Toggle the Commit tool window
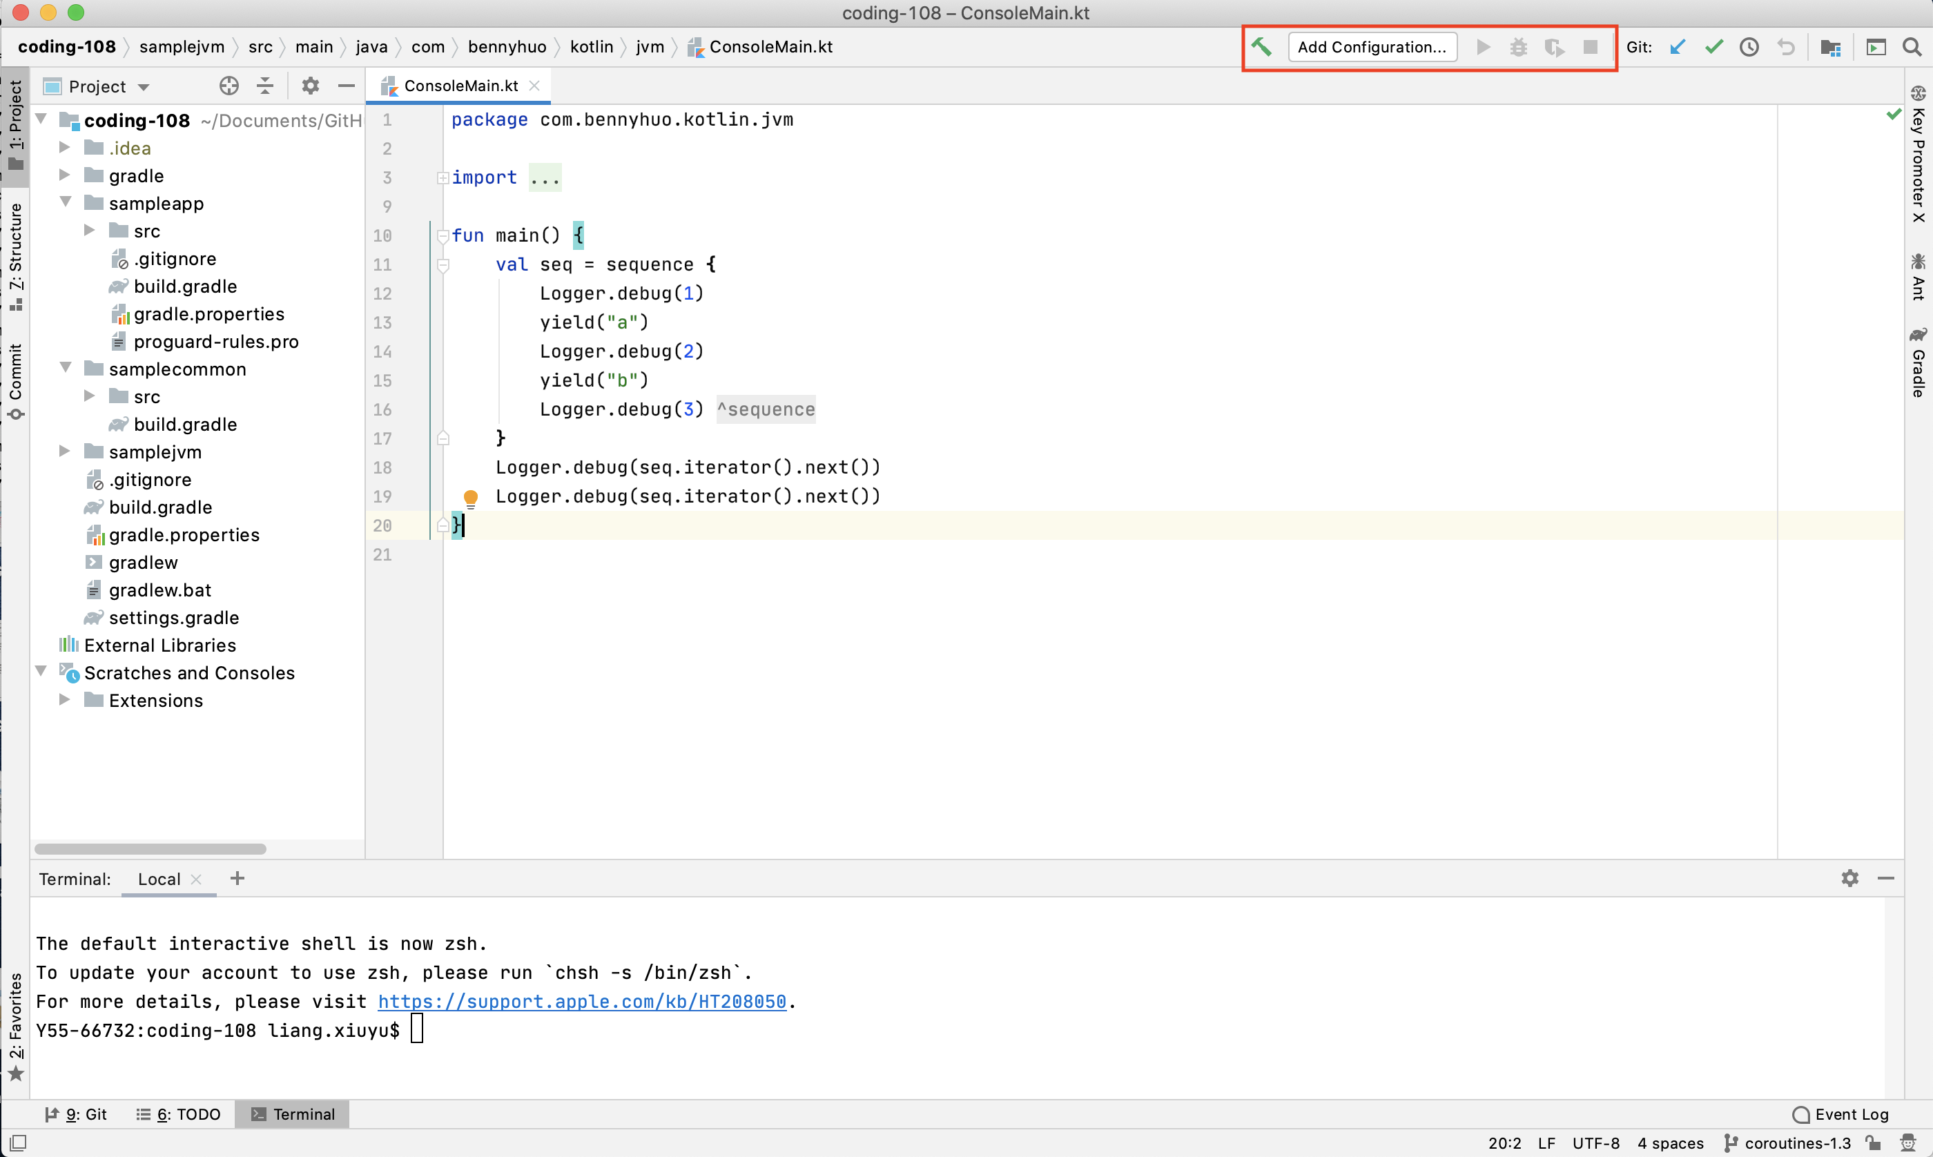The height and width of the screenshot is (1157, 1933). [x=16, y=381]
